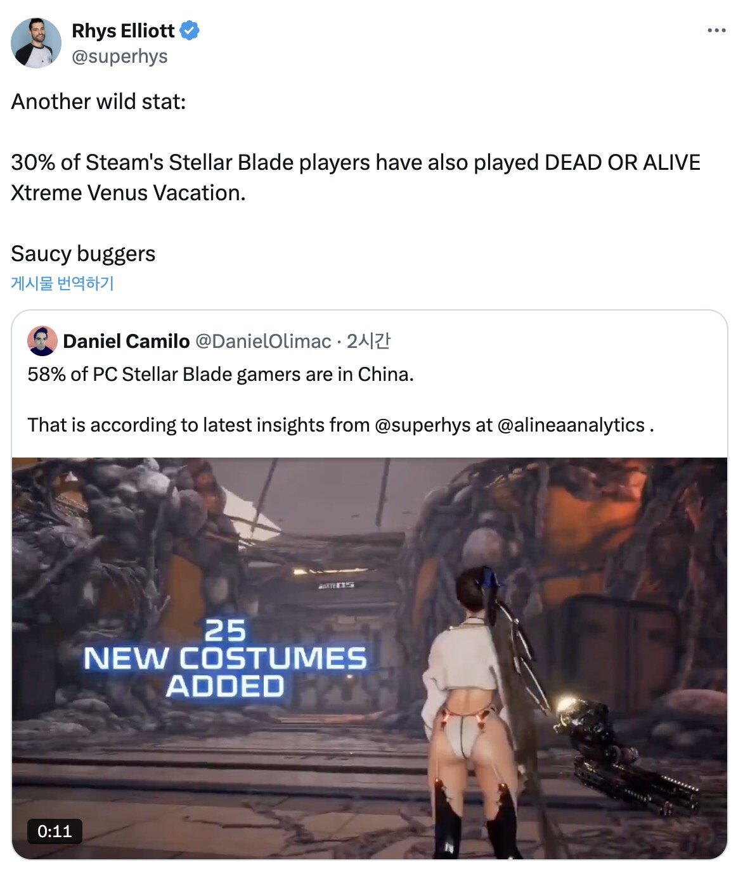The image size is (743, 872).
Task: Open Daniel Camilo's small avatar
Action: [x=42, y=341]
